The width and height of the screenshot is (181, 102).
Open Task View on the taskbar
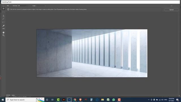(x=53, y=100)
